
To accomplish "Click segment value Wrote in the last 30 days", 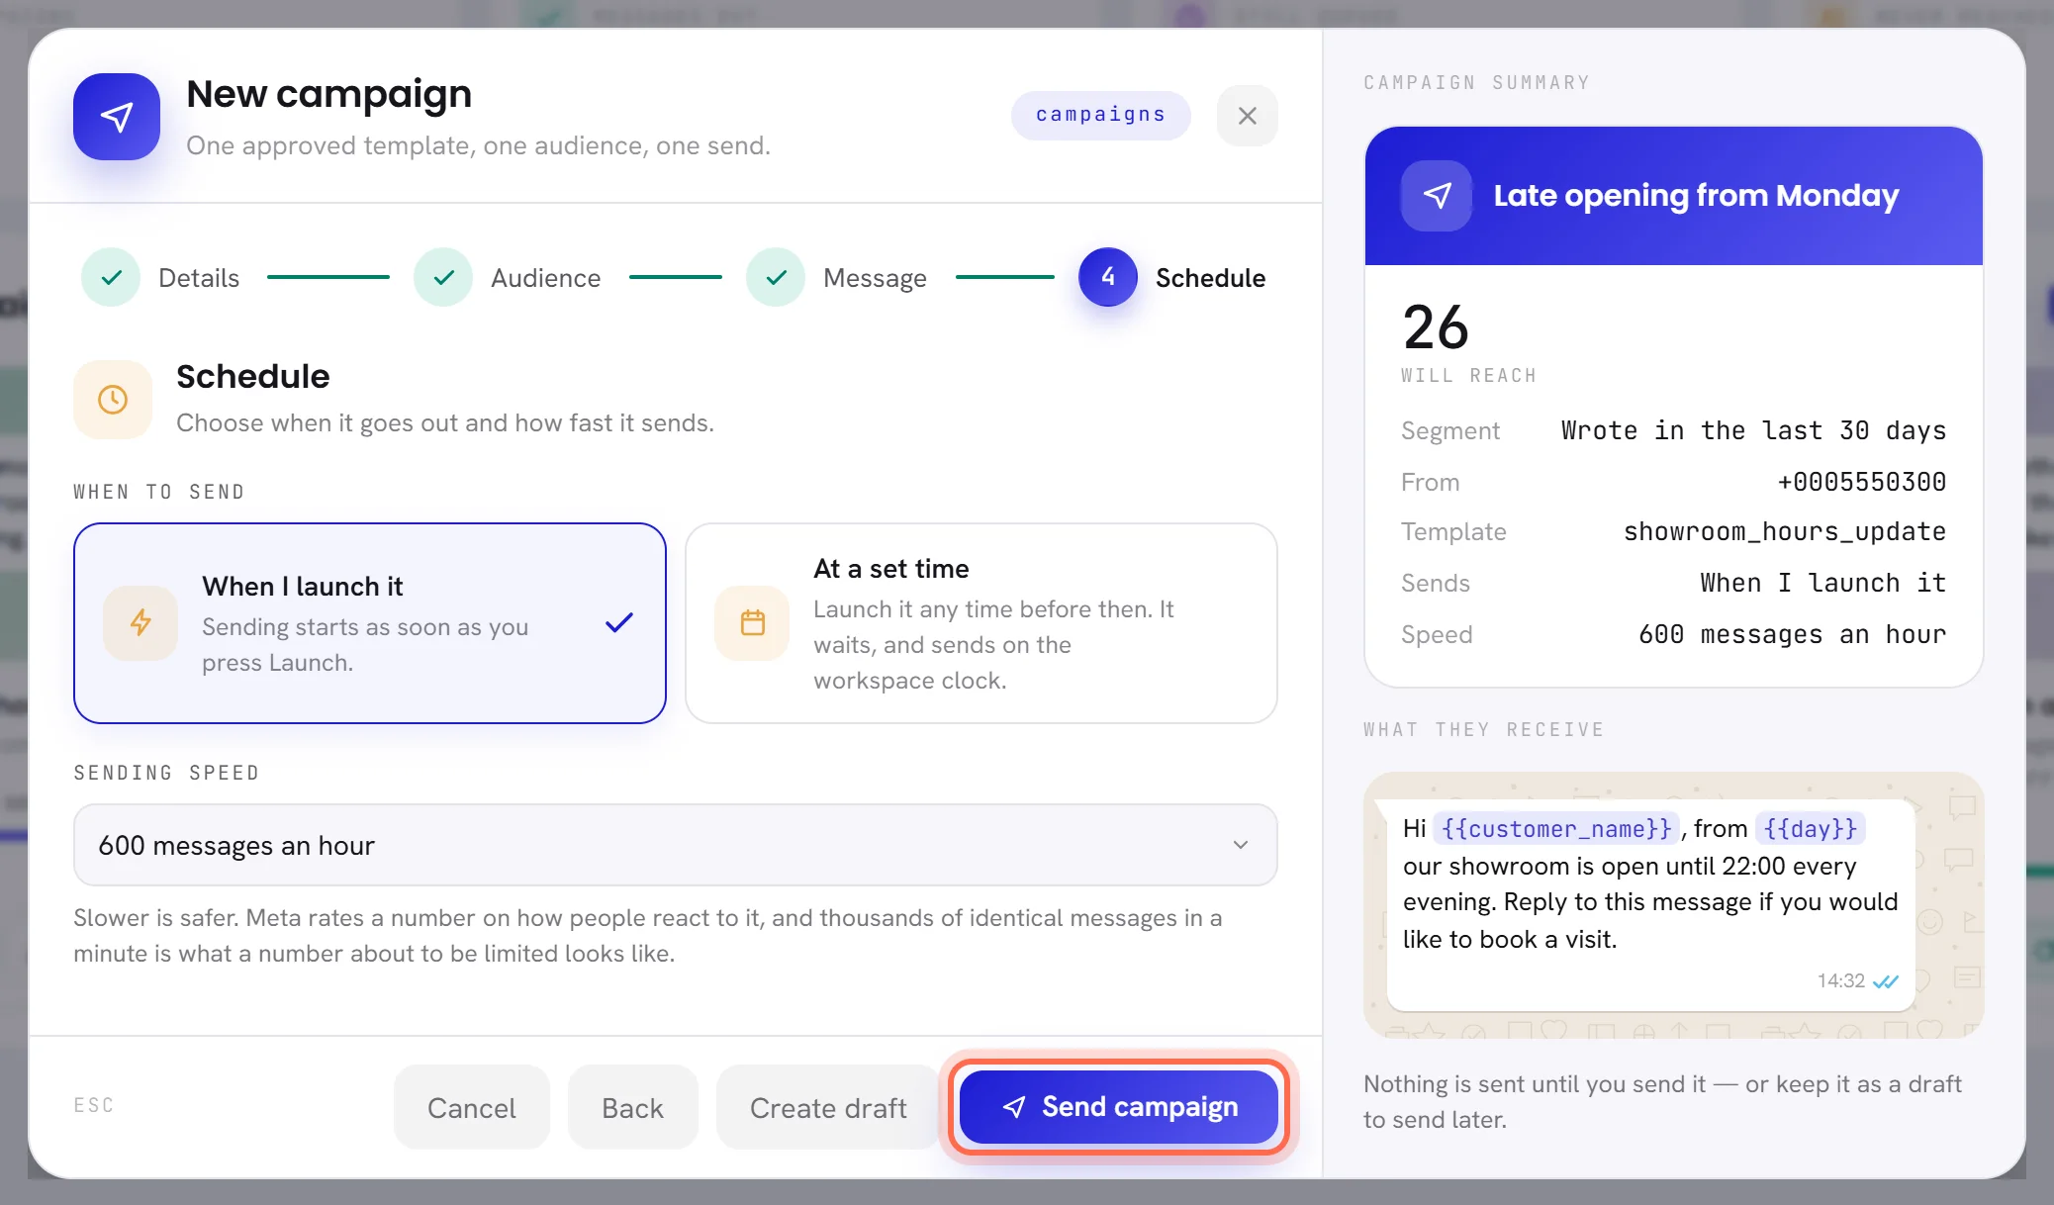I will coord(1753,430).
